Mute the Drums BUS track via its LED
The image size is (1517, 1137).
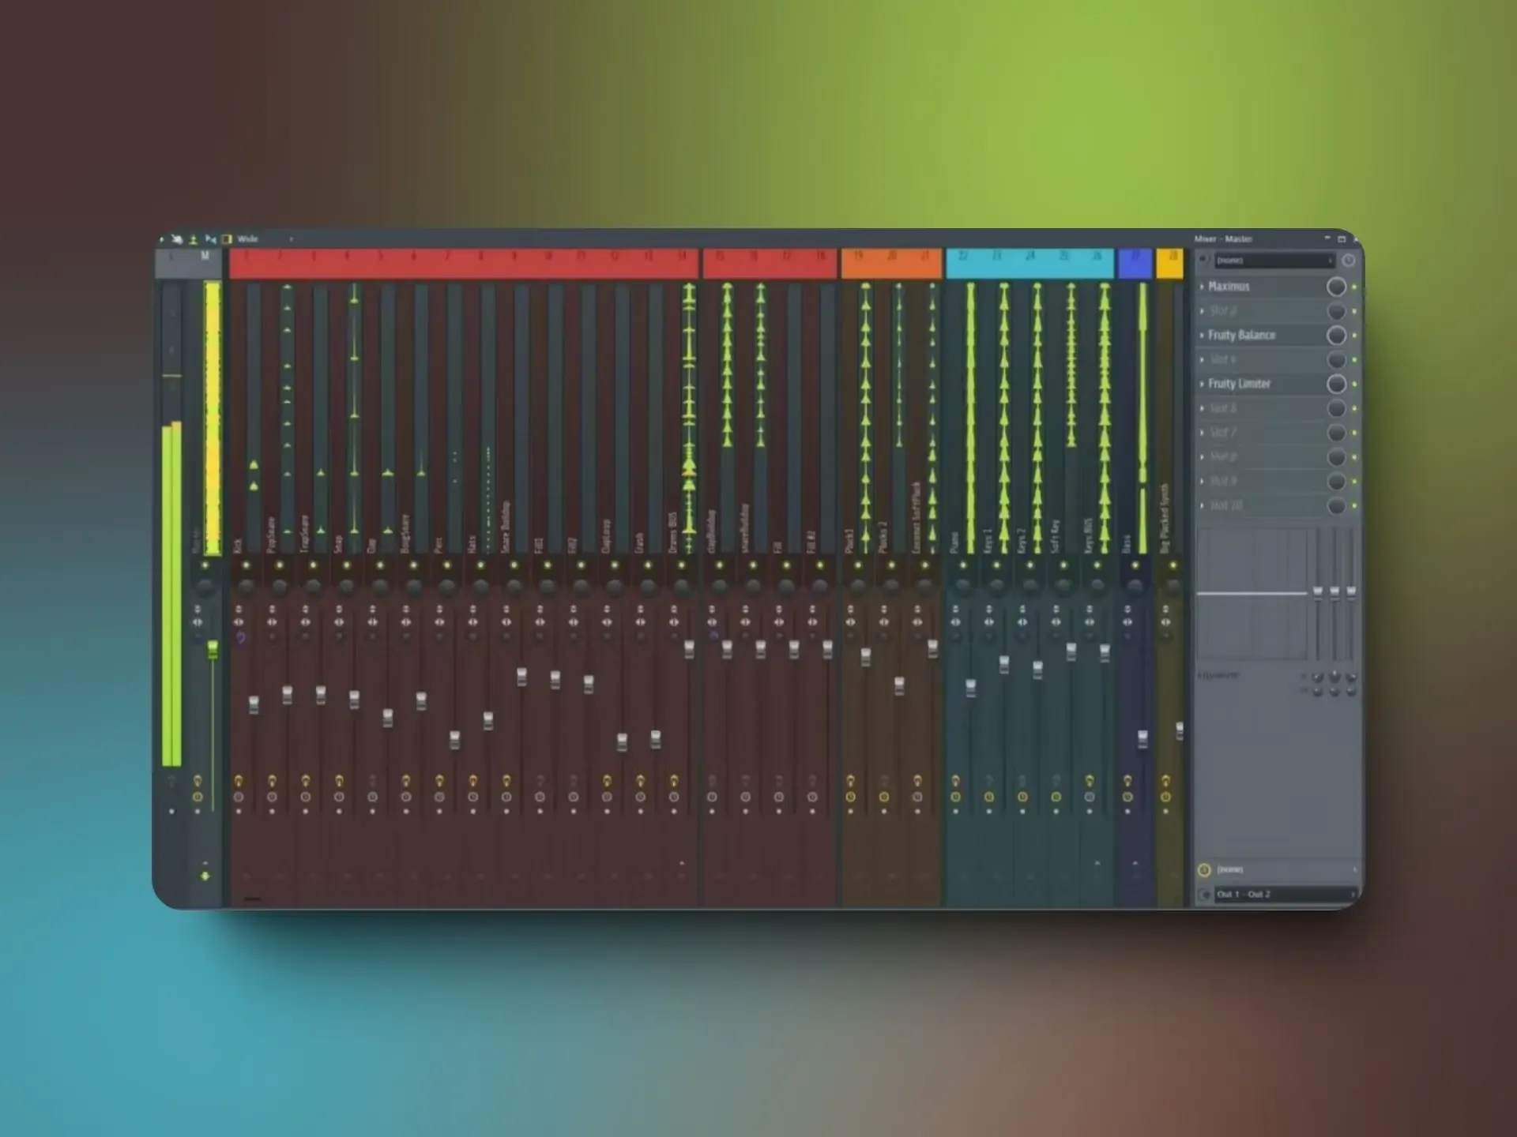(681, 565)
